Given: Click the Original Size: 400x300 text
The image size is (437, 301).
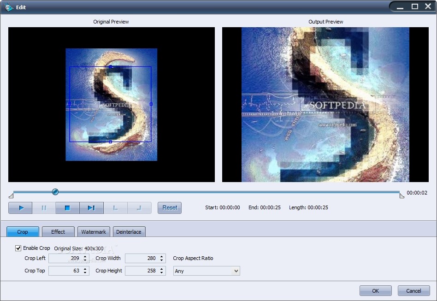Looking at the screenshot, I should click(x=79, y=248).
